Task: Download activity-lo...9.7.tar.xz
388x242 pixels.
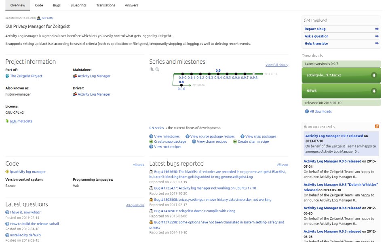Action: point(341,75)
